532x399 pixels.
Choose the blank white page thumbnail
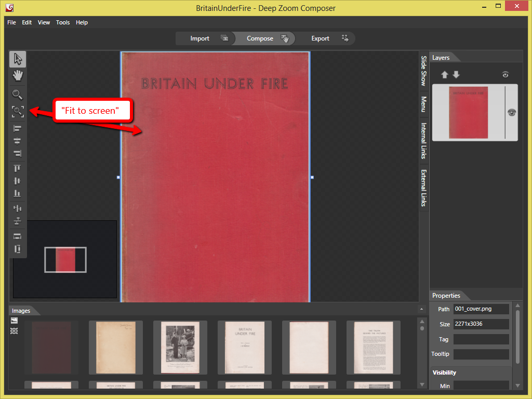(x=309, y=348)
